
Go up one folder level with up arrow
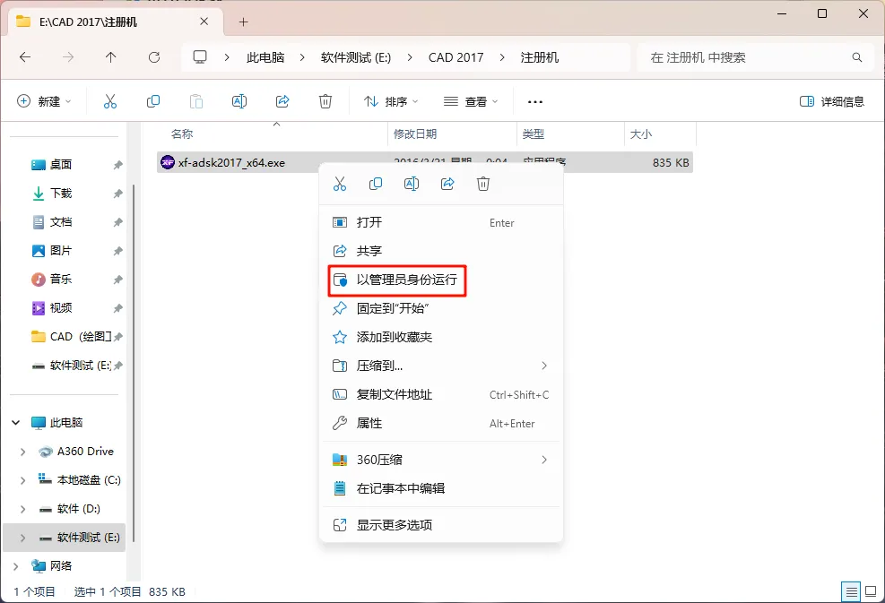click(110, 57)
